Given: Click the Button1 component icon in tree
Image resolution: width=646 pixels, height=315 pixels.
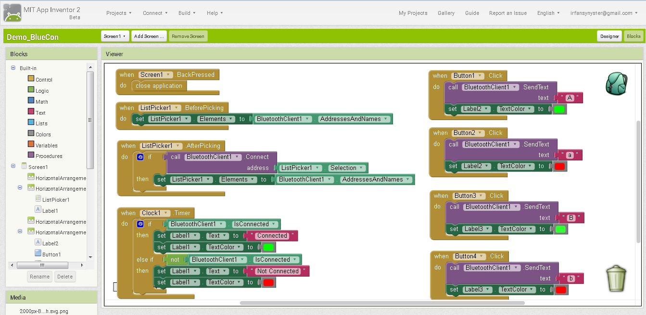Looking at the screenshot, I should tap(38, 254).
